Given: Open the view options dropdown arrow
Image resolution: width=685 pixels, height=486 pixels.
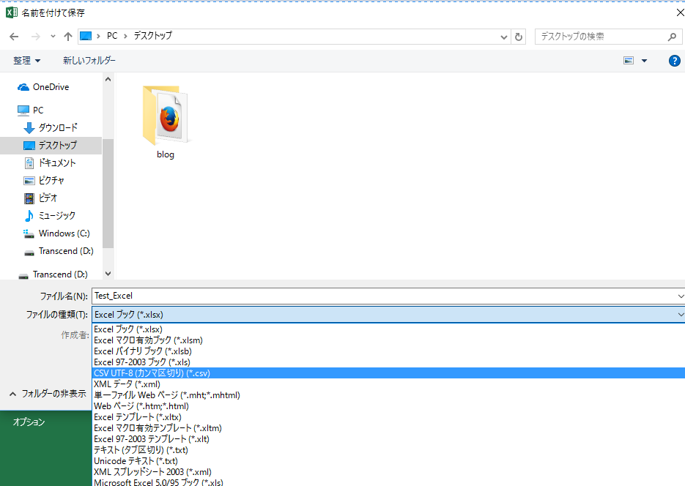Looking at the screenshot, I should click(644, 61).
